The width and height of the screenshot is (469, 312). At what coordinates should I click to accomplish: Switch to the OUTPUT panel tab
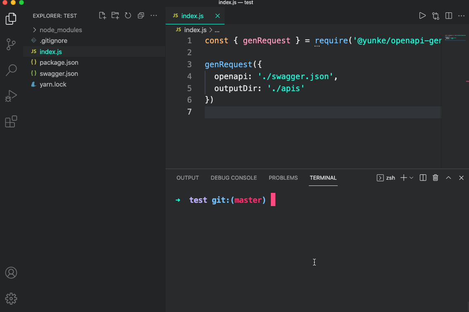(x=187, y=178)
